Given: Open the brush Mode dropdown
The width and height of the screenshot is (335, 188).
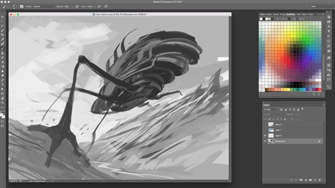Looking at the screenshot, I should pos(44,7).
